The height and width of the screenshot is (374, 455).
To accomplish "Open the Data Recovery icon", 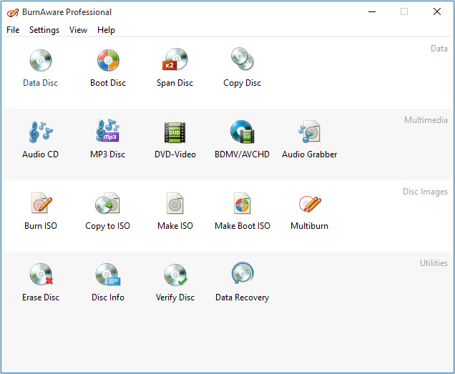I will click(x=243, y=272).
